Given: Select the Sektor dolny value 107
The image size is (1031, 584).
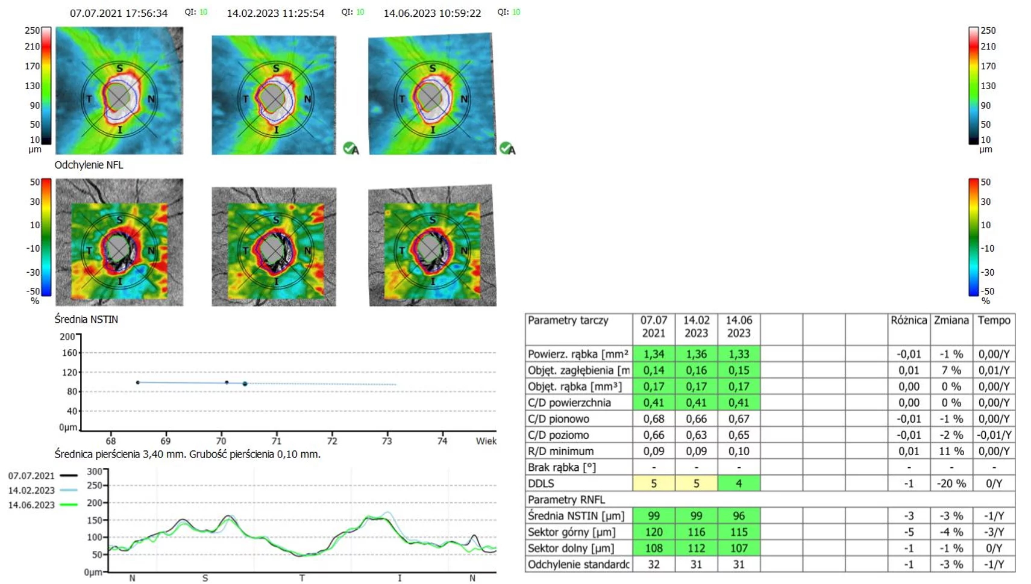Looking at the screenshot, I should [x=739, y=548].
